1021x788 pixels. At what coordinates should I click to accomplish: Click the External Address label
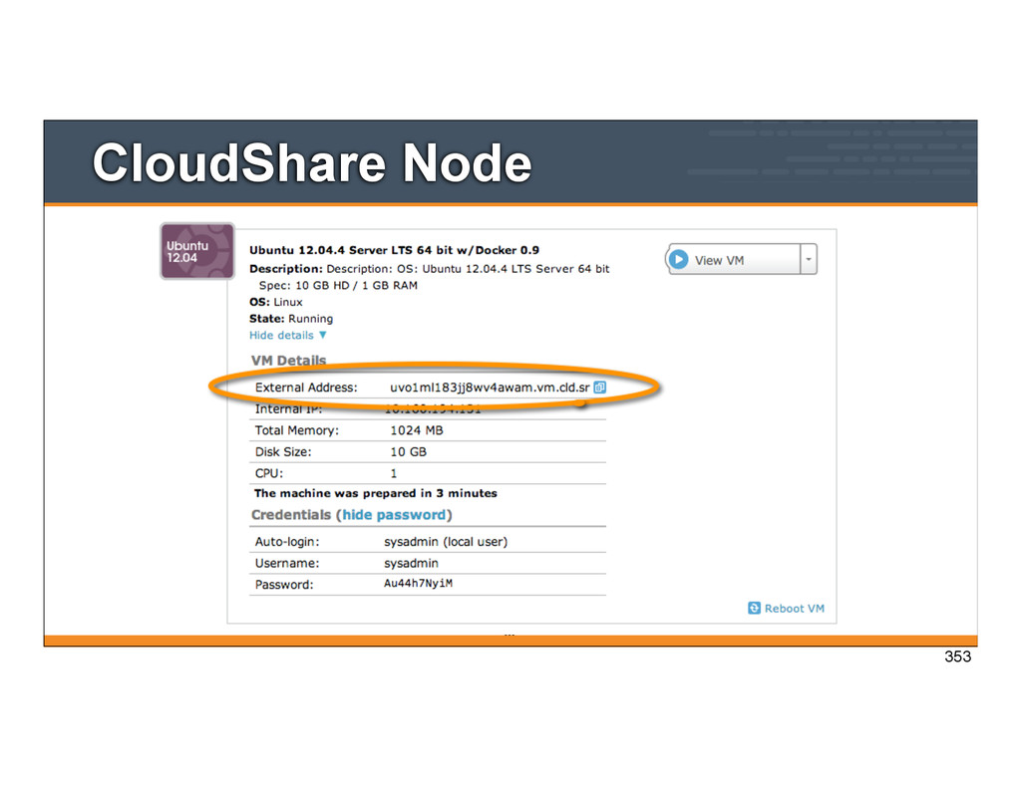click(x=306, y=388)
